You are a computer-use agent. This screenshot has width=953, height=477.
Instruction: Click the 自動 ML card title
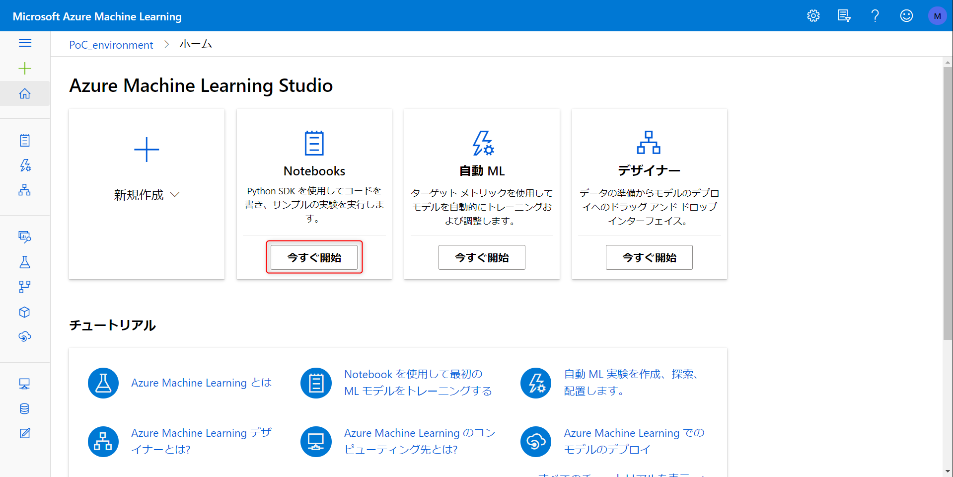[482, 171]
